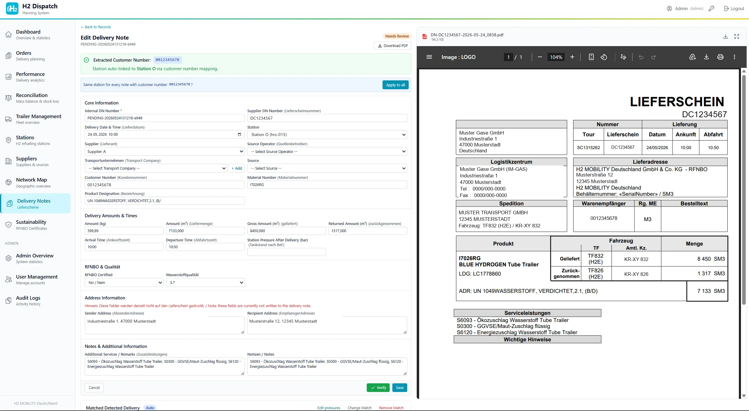This screenshot has height=411, width=749.
Task: Open Network Map in sidebar
Action: (x=35, y=182)
